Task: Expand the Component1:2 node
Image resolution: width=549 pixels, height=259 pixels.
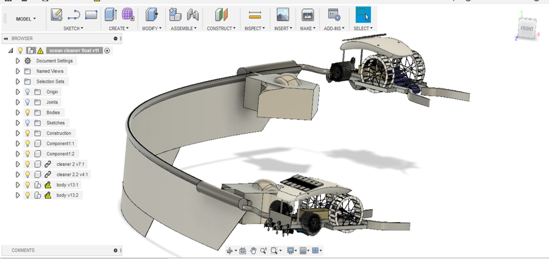Action: pyautogui.click(x=18, y=154)
